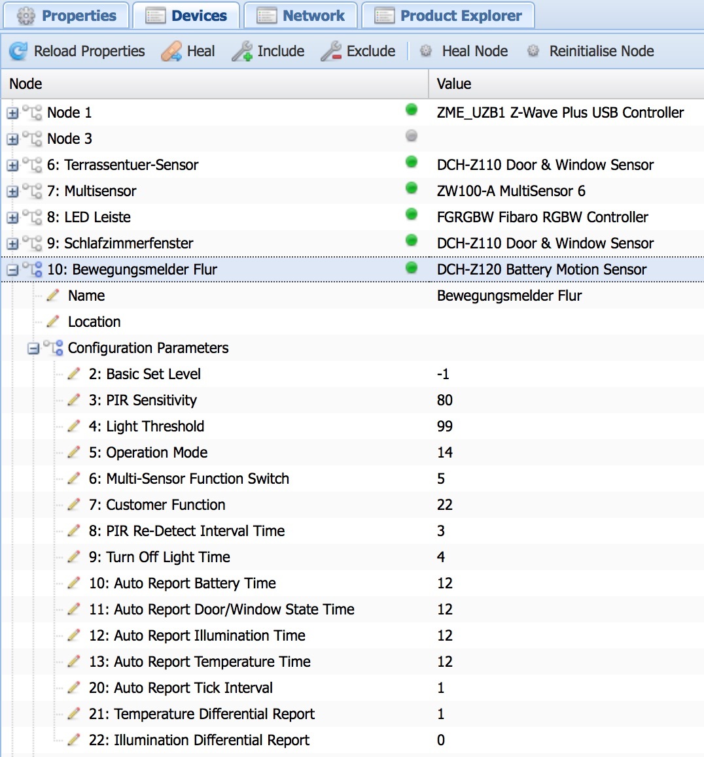Switch to the Network tab

[x=301, y=16]
